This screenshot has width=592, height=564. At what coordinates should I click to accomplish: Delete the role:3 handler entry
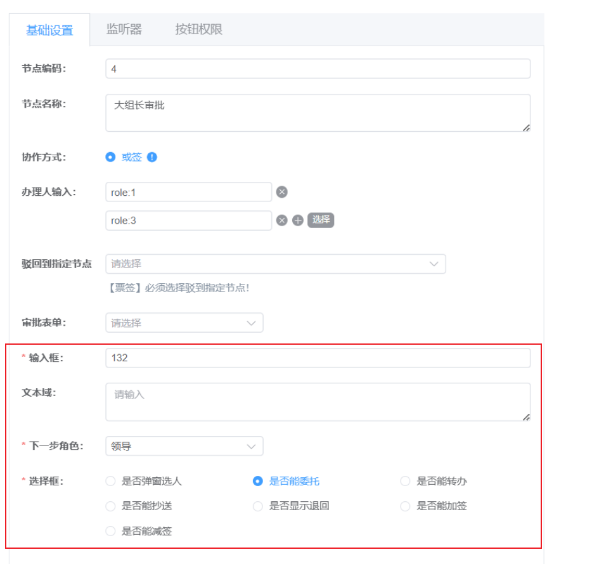pos(282,220)
